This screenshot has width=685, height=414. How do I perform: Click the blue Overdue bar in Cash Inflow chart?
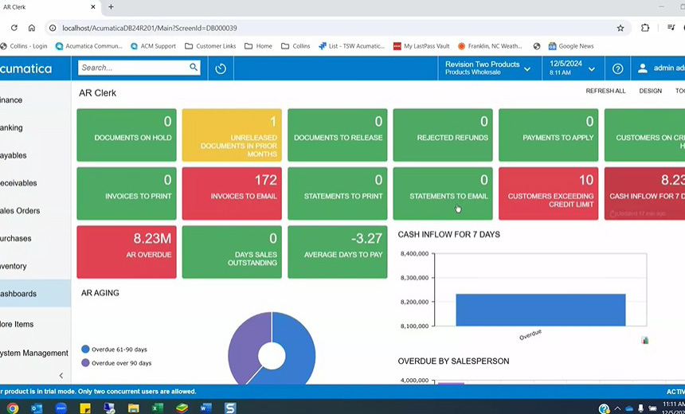click(541, 310)
